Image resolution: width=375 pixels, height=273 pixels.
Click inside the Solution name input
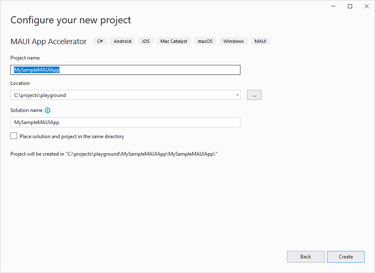coord(125,122)
